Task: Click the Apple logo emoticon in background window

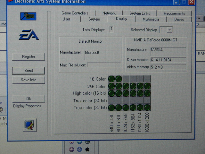Action: click(x=87, y=149)
